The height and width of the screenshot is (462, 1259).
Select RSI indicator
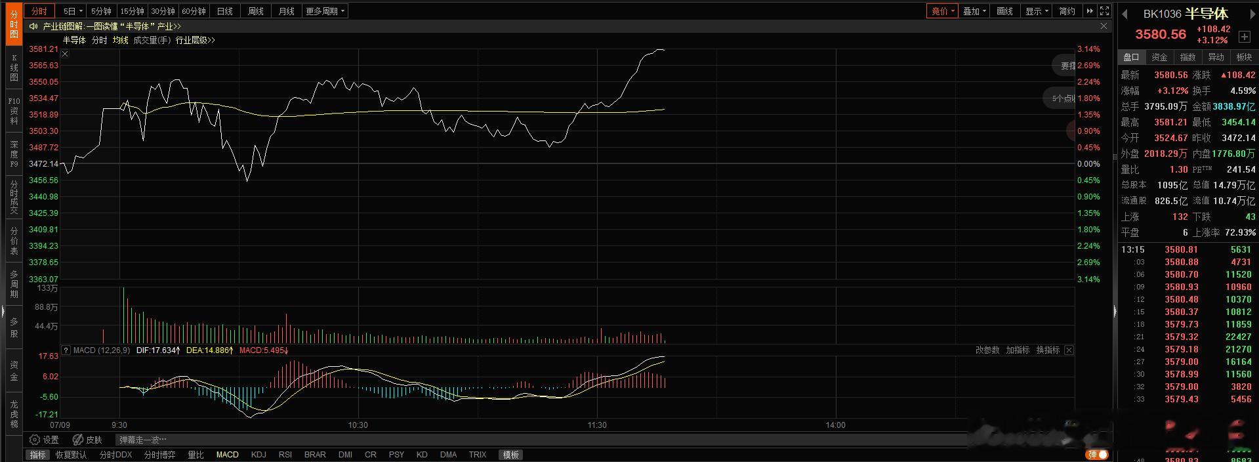[x=285, y=455]
